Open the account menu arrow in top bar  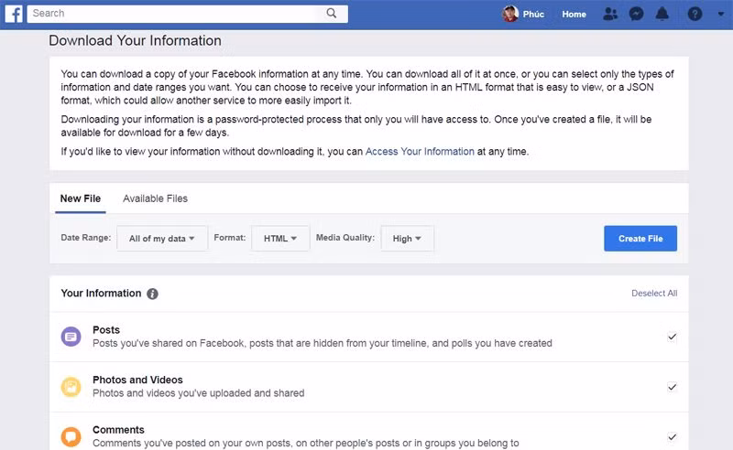tap(720, 14)
